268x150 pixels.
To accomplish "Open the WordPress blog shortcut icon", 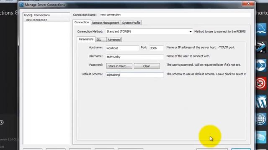I will pyautogui.click(x=261, y=102).
